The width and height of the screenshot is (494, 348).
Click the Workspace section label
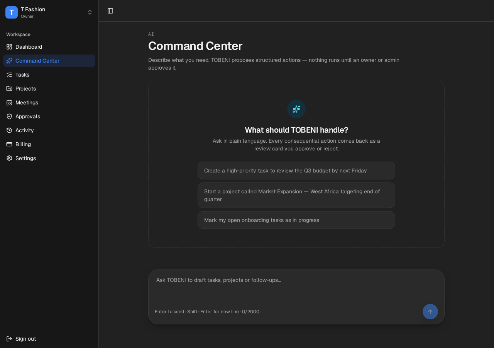pyautogui.click(x=18, y=34)
